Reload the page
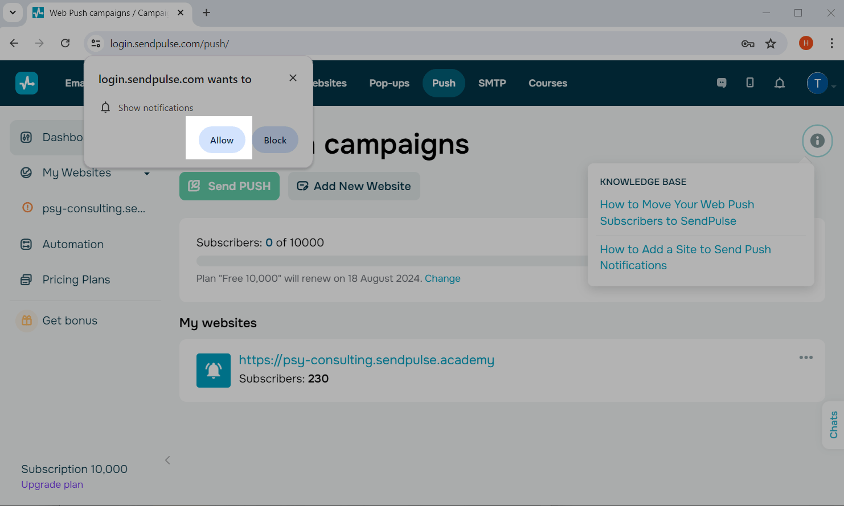 [65, 43]
